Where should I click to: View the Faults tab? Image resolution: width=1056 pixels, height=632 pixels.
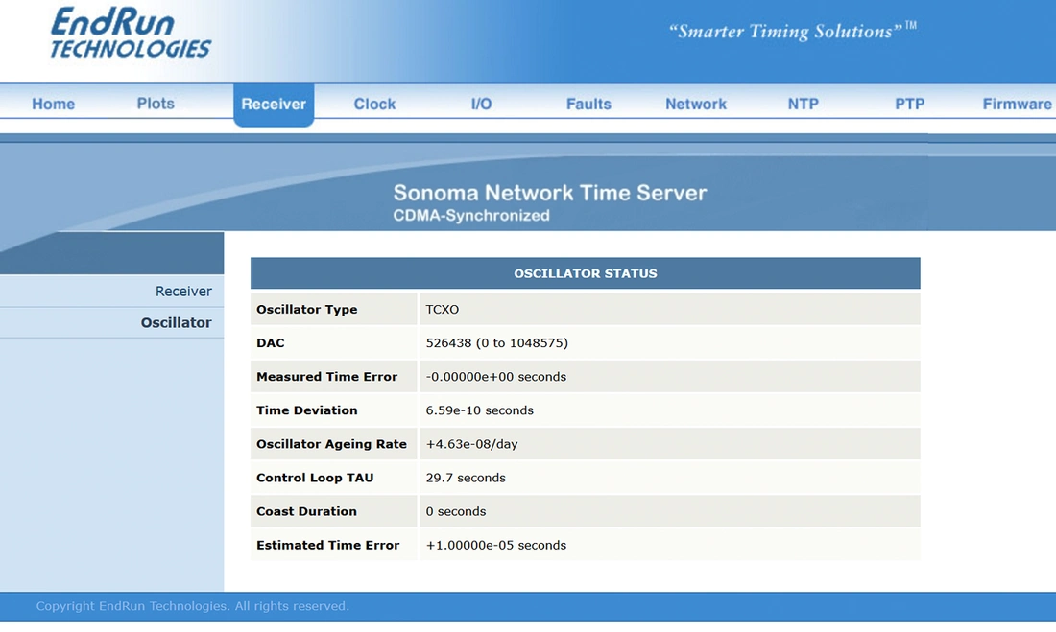click(x=588, y=104)
